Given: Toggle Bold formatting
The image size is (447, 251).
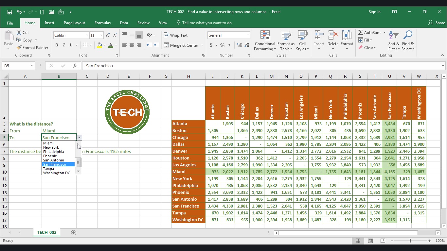Looking at the screenshot, I should point(57,45).
